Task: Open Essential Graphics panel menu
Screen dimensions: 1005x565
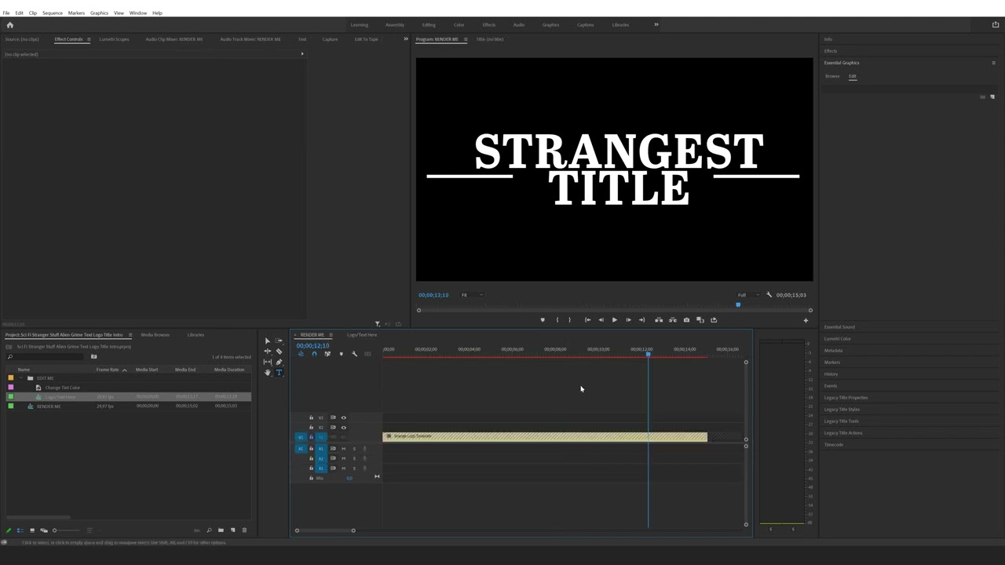Action: pos(993,63)
